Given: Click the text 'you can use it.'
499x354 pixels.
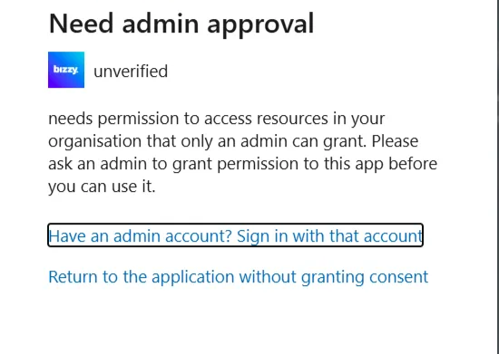Looking at the screenshot, I should point(102,187).
